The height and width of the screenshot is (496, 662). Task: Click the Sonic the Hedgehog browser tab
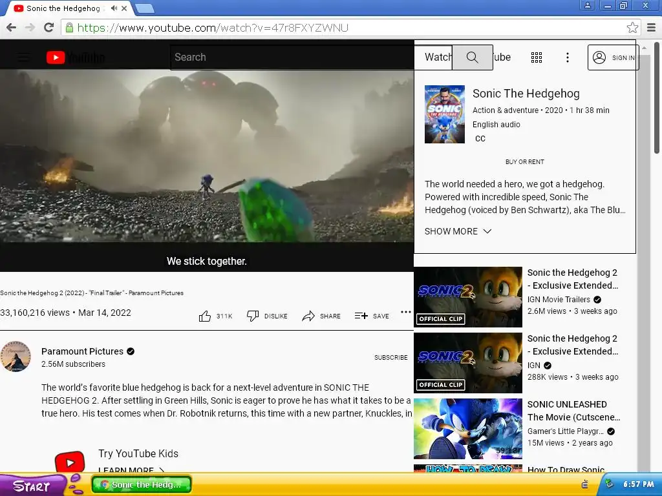click(x=63, y=8)
